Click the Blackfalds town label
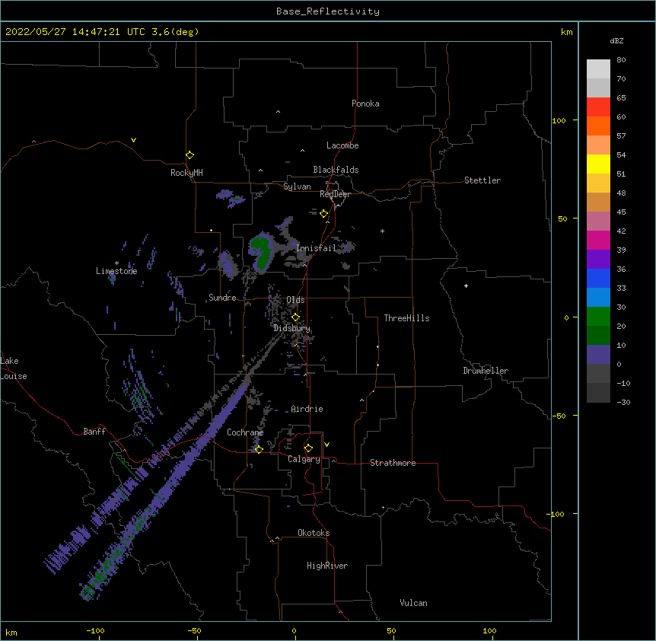 click(x=336, y=170)
